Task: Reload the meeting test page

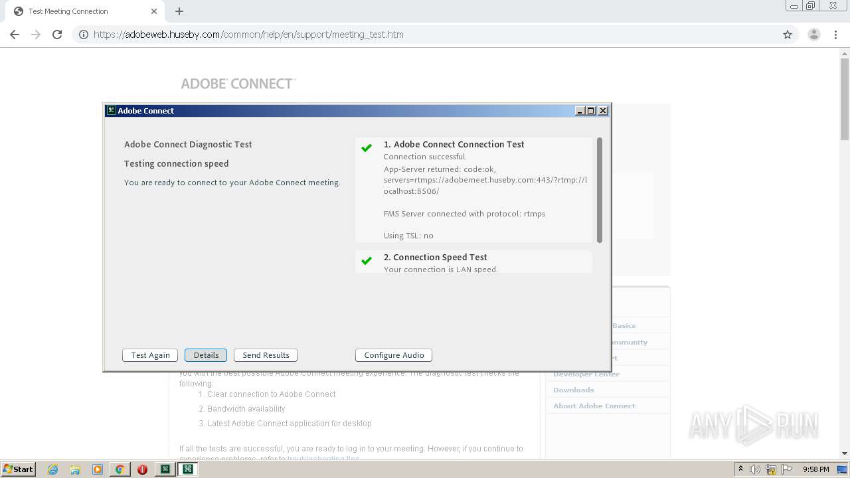Action: point(57,35)
